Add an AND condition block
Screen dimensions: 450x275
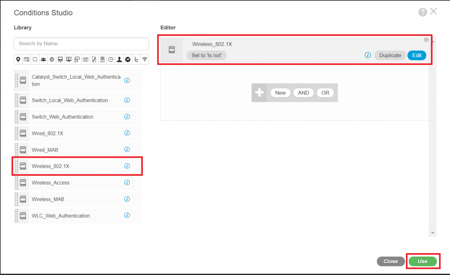coord(303,93)
